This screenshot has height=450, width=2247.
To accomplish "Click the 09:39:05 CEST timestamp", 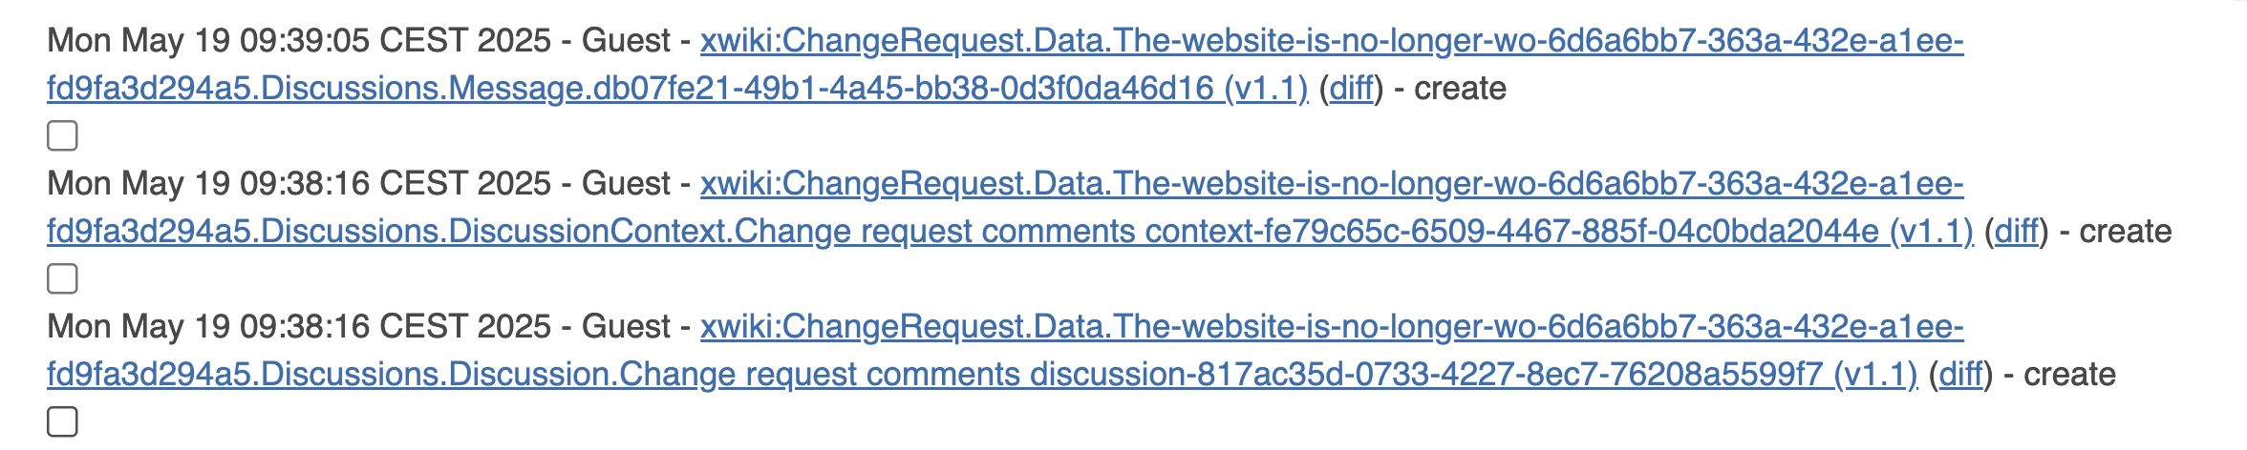I will point(299,41).
